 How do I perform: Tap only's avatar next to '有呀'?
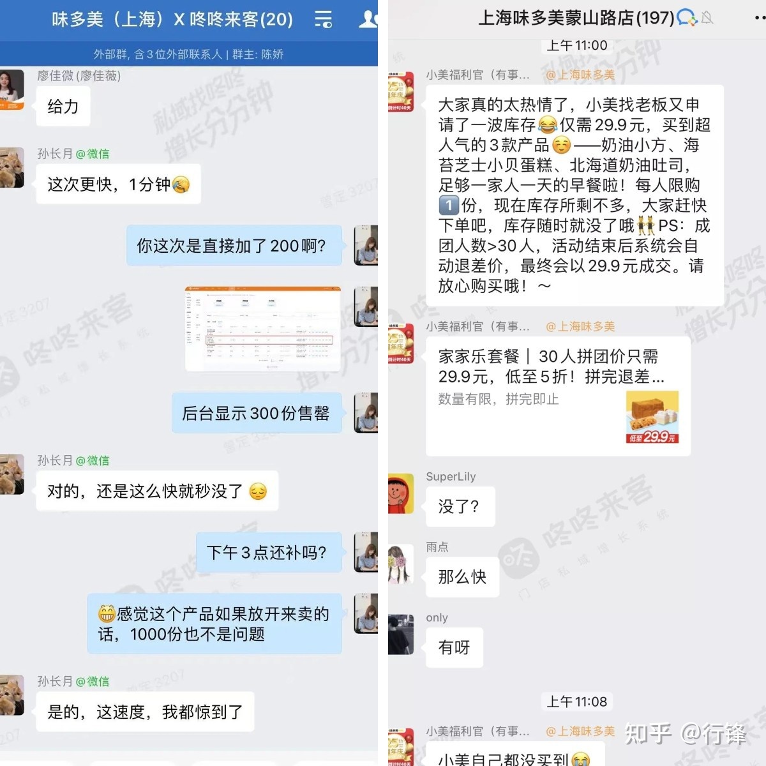(x=401, y=635)
